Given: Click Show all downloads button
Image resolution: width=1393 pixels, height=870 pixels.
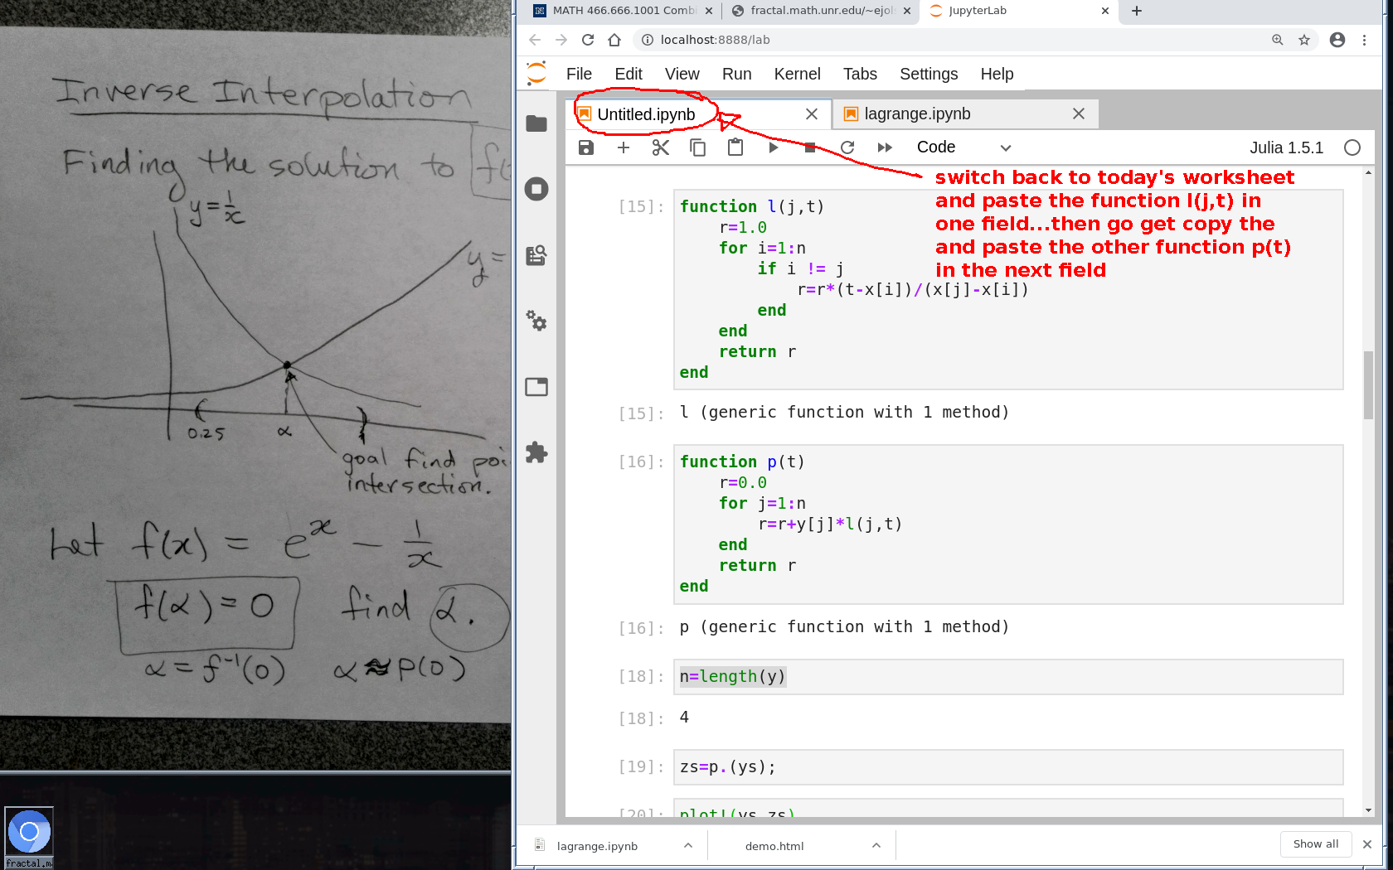Looking at the screenshot, I should pyautogui.click(x=1315, y=843).
